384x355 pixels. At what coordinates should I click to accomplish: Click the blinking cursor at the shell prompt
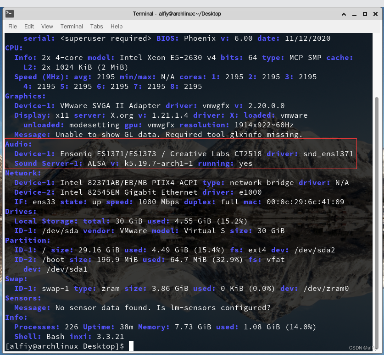pyautogui.click(x=131, y=346)
